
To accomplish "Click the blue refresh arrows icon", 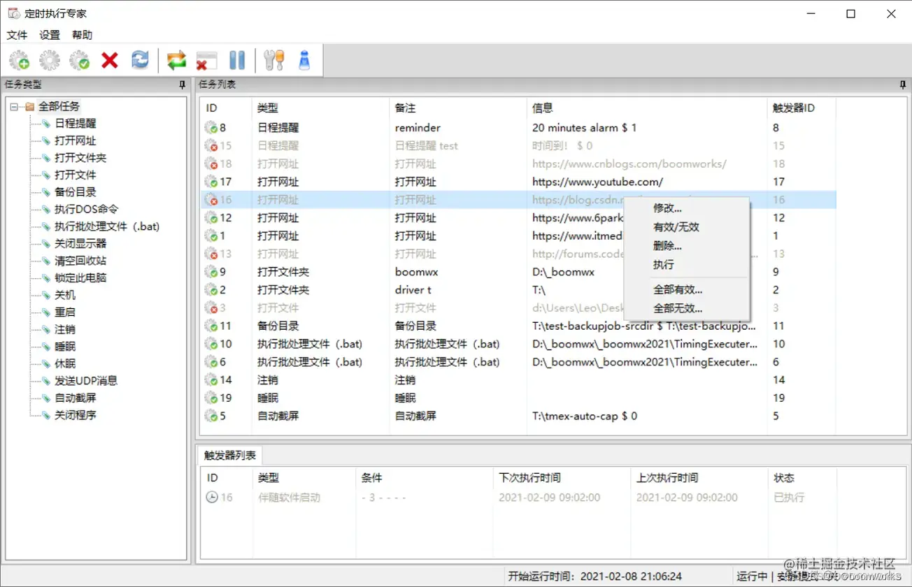I will click(140, 60).
